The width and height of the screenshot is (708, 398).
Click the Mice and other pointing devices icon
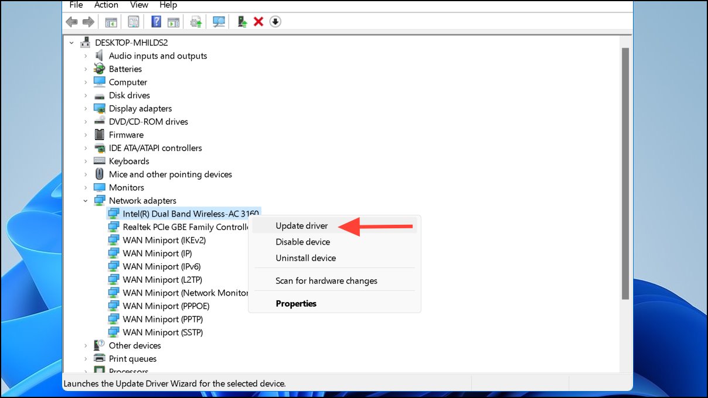[99, 174]
